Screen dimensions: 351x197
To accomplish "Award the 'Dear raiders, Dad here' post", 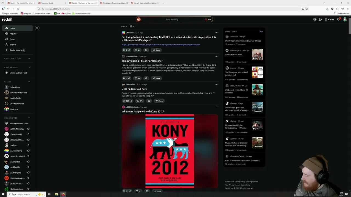I will tap(149, 101).
